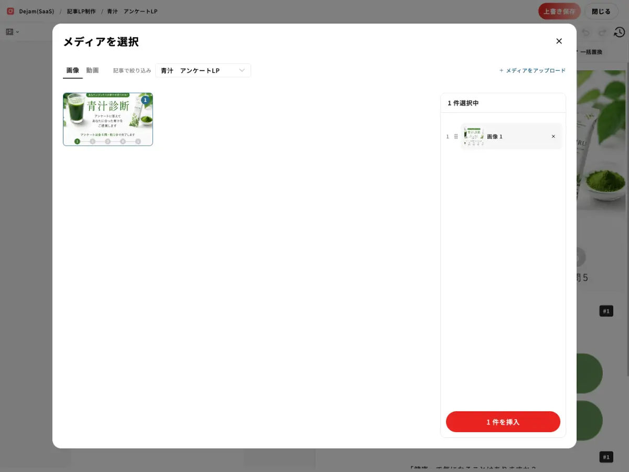Click the 画像 1 small thumbnail

(x=474, y=136)
